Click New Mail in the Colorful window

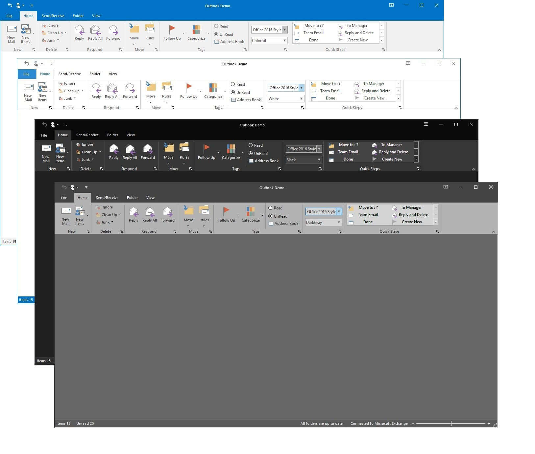click(x=11, y=34)
